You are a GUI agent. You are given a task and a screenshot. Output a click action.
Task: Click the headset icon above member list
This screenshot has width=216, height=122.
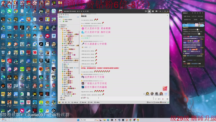(61, 15)
